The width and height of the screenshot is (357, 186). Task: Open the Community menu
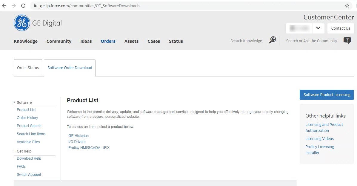point(59,41)
